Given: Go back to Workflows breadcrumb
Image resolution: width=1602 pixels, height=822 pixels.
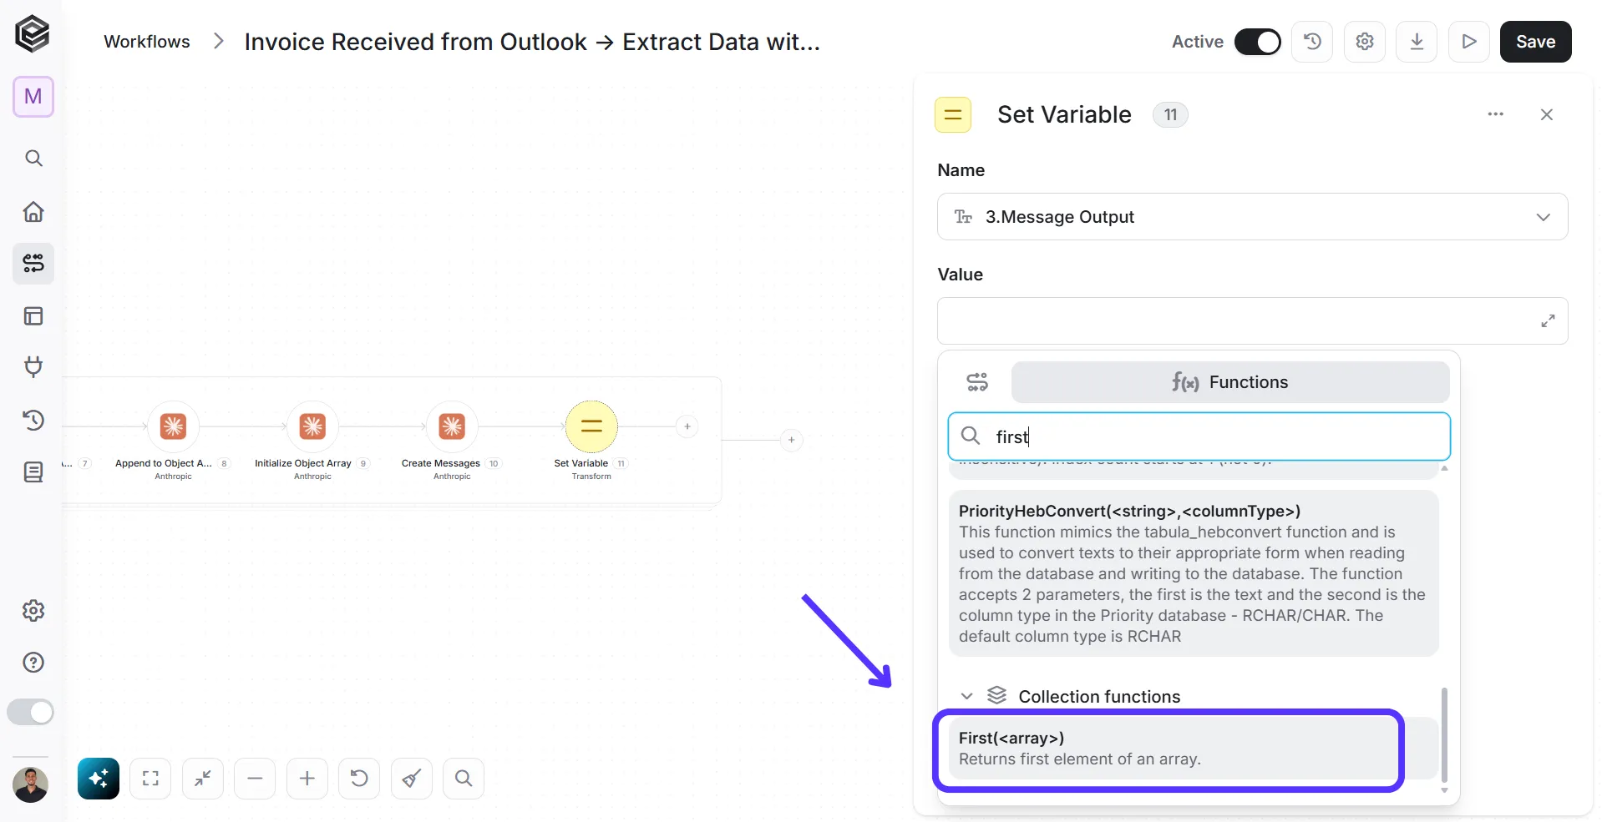Looking at the screenshot, I should (147, 42).
